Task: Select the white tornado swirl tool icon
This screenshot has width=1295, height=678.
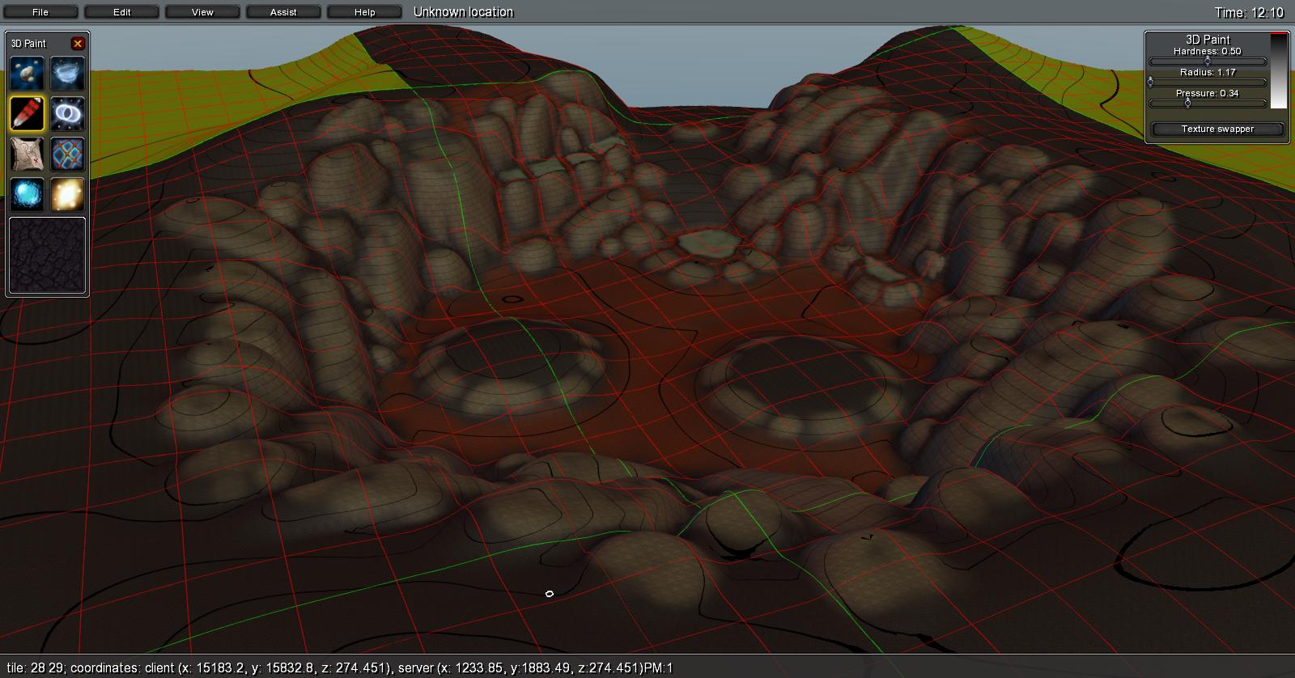Action: (68, 74)
